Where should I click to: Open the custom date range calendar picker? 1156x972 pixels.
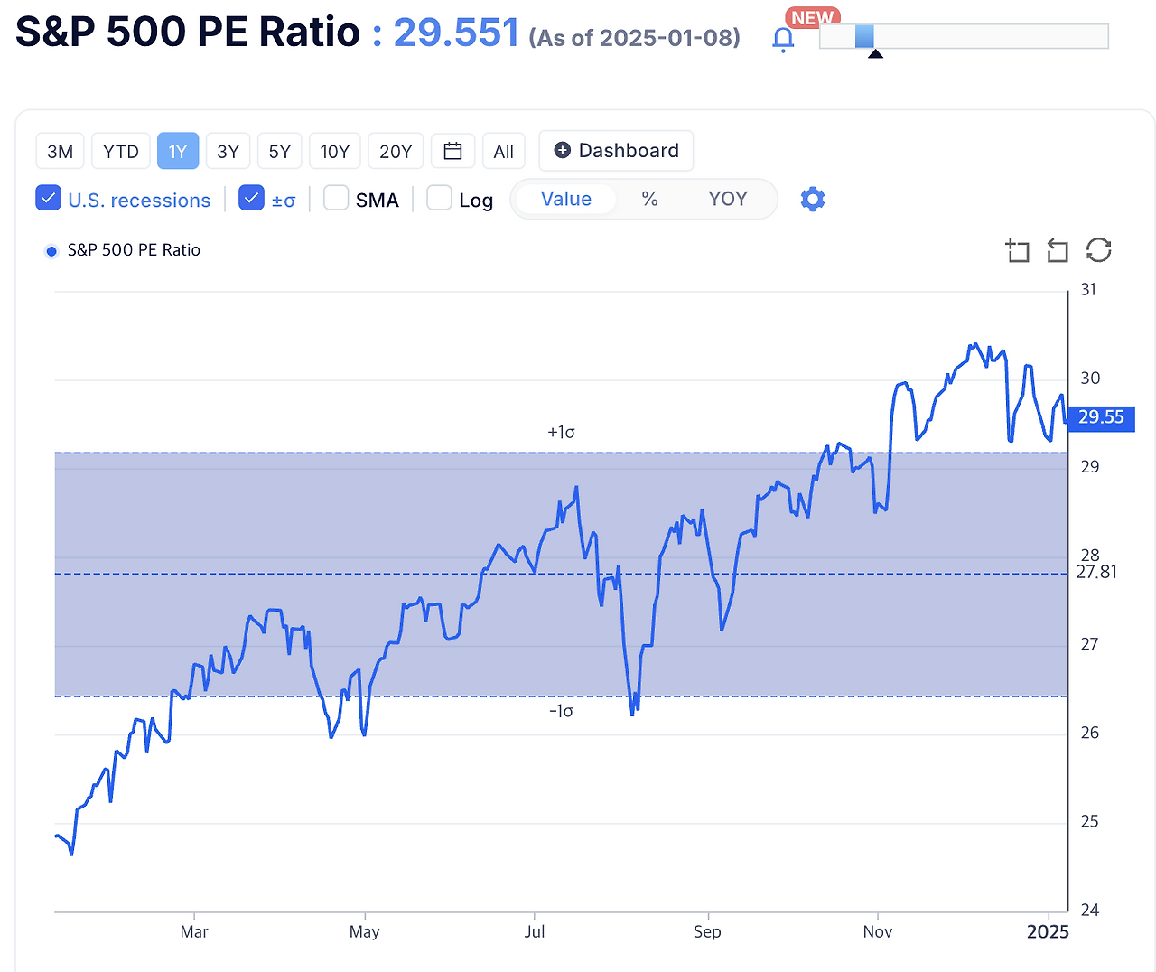point(452,151)
